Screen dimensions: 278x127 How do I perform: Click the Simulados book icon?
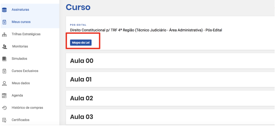tap(4, 59)
